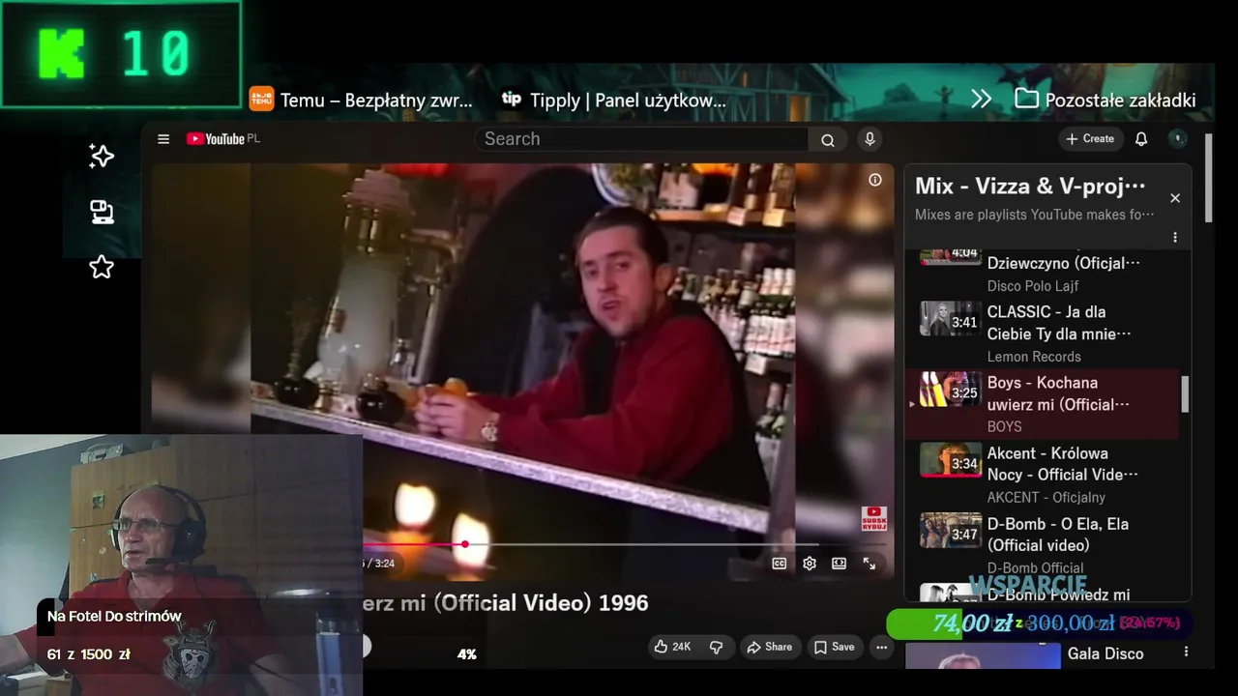Toggle theater mode on the player
The width and height of the screenshot is (1238, 696).
[x=840, y=564]
